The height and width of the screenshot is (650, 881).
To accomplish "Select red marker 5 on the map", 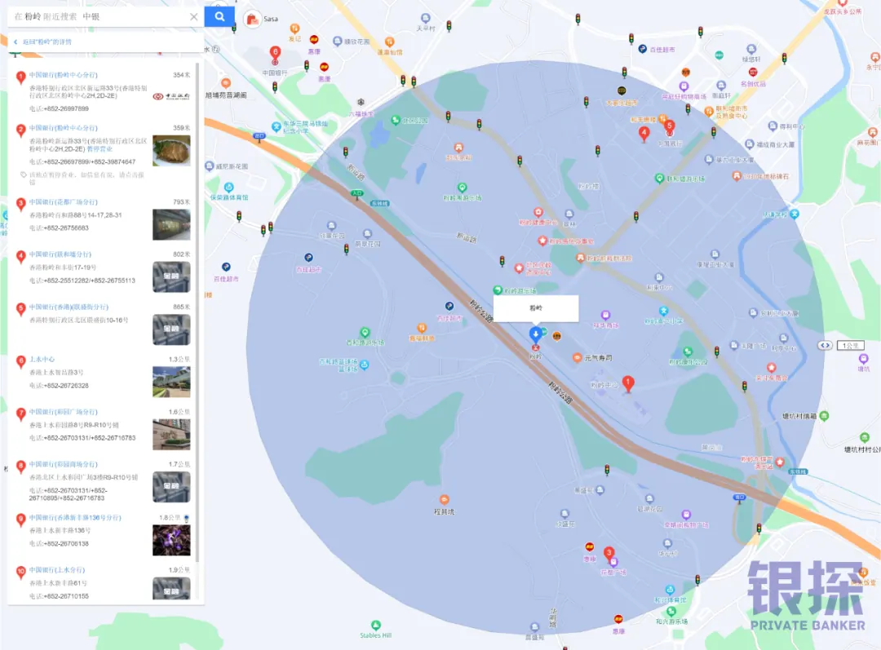I will [669, 127].
